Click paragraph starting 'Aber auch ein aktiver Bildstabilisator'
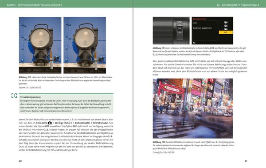The height and width of the screenshot is (168, 266). tap(200, 68)
